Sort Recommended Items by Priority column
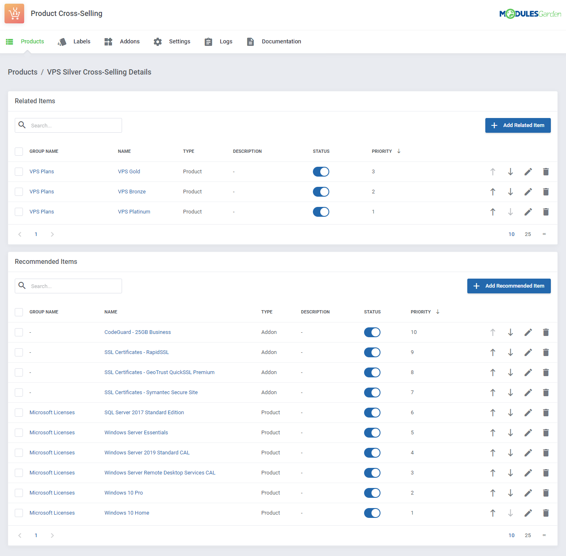The width and height of the screenshot is (566, 556). (425, 312)
